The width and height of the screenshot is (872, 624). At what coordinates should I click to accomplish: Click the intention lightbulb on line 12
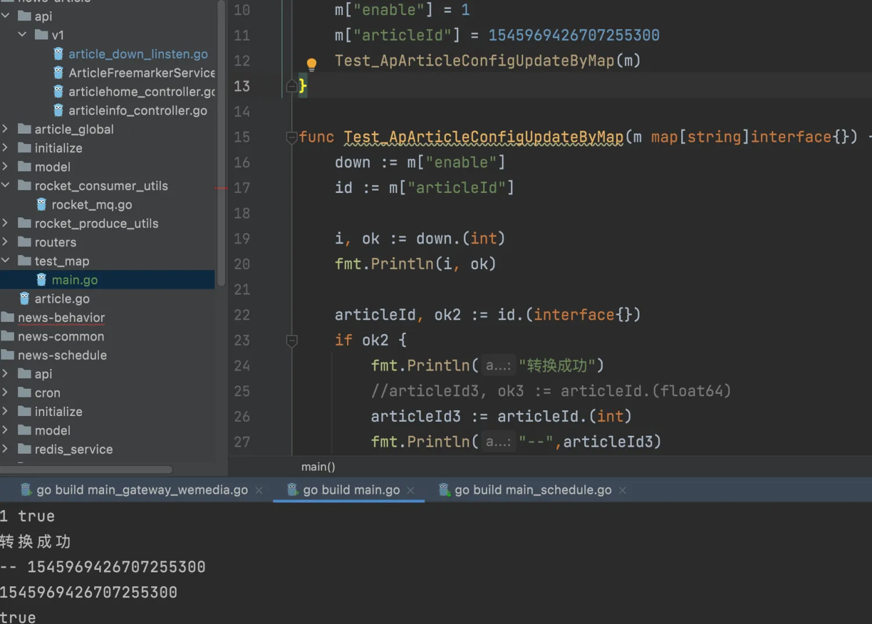click(312, 64)
